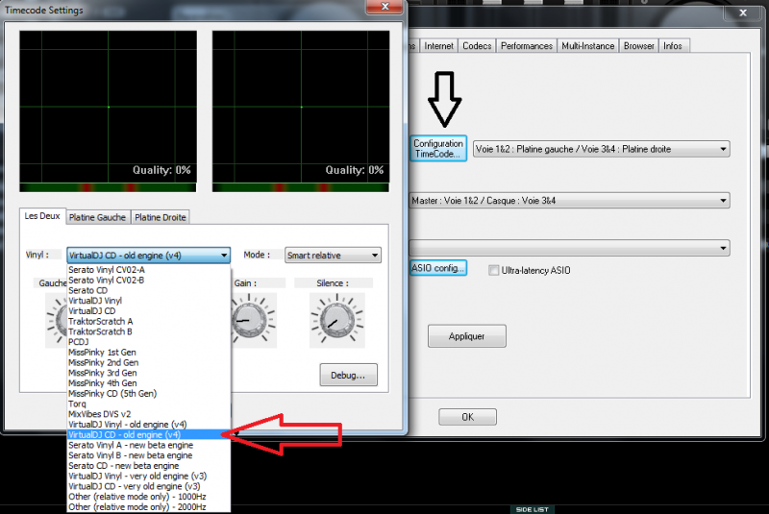
Task: Confirm settings with the OK button
Action: coord(467,417)
